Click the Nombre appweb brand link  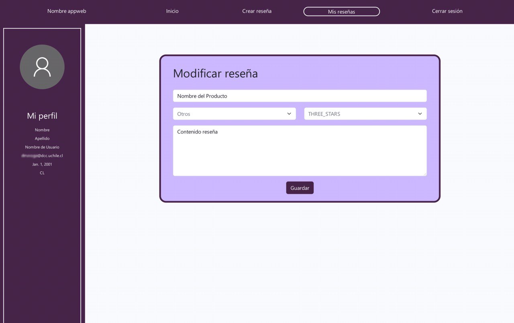(67, 11)
